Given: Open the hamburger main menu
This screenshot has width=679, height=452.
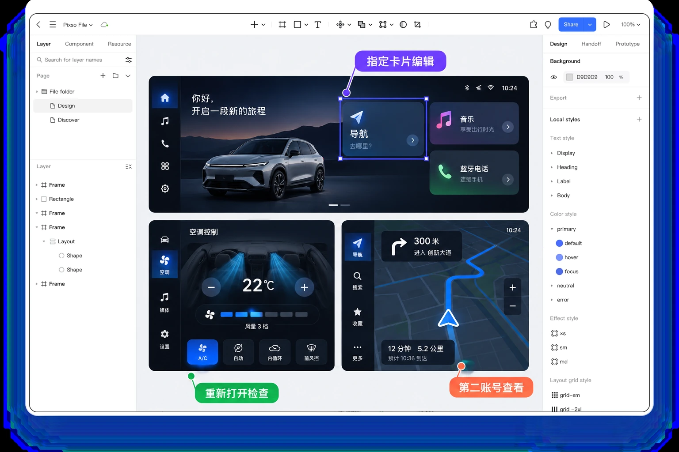Looking at the screenshot, I should 53,25.
